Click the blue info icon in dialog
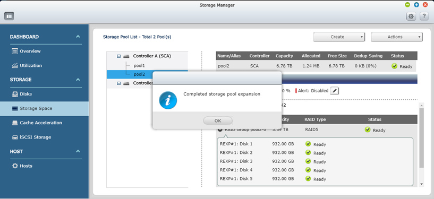This screenshot has height=199, width=434. tap(168, 100)
